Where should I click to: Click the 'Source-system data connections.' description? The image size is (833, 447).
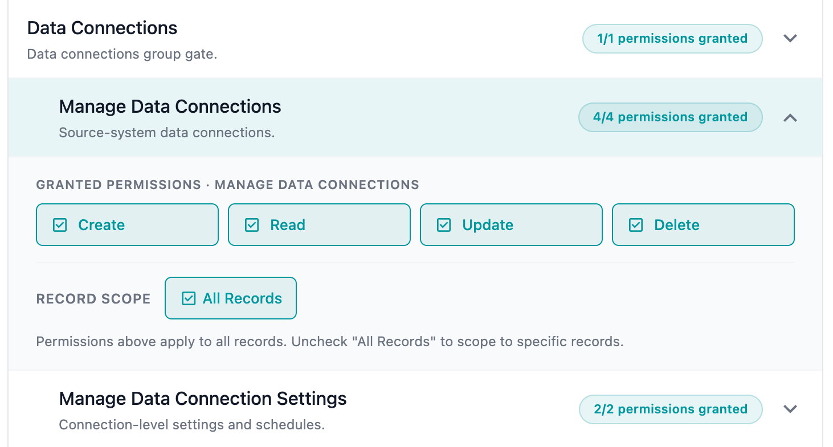167,133
